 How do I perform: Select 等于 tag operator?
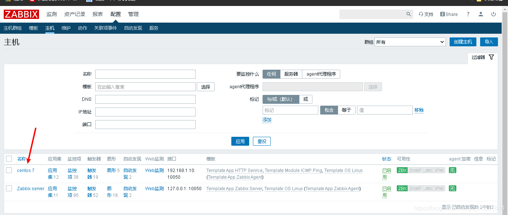click(x=347, y=110)
